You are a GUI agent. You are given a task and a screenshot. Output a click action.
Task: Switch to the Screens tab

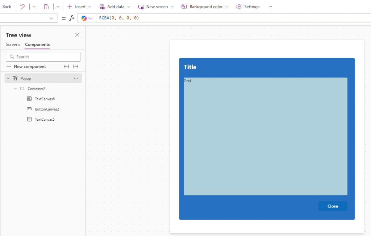coord(13,44)
